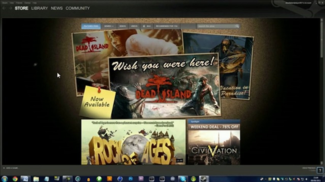Open the NEWS section

(57, 8)
